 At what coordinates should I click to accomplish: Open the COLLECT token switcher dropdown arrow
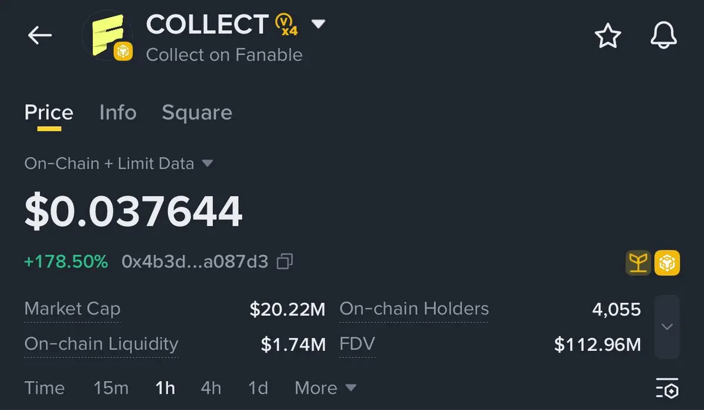click(x=318, y=24)
